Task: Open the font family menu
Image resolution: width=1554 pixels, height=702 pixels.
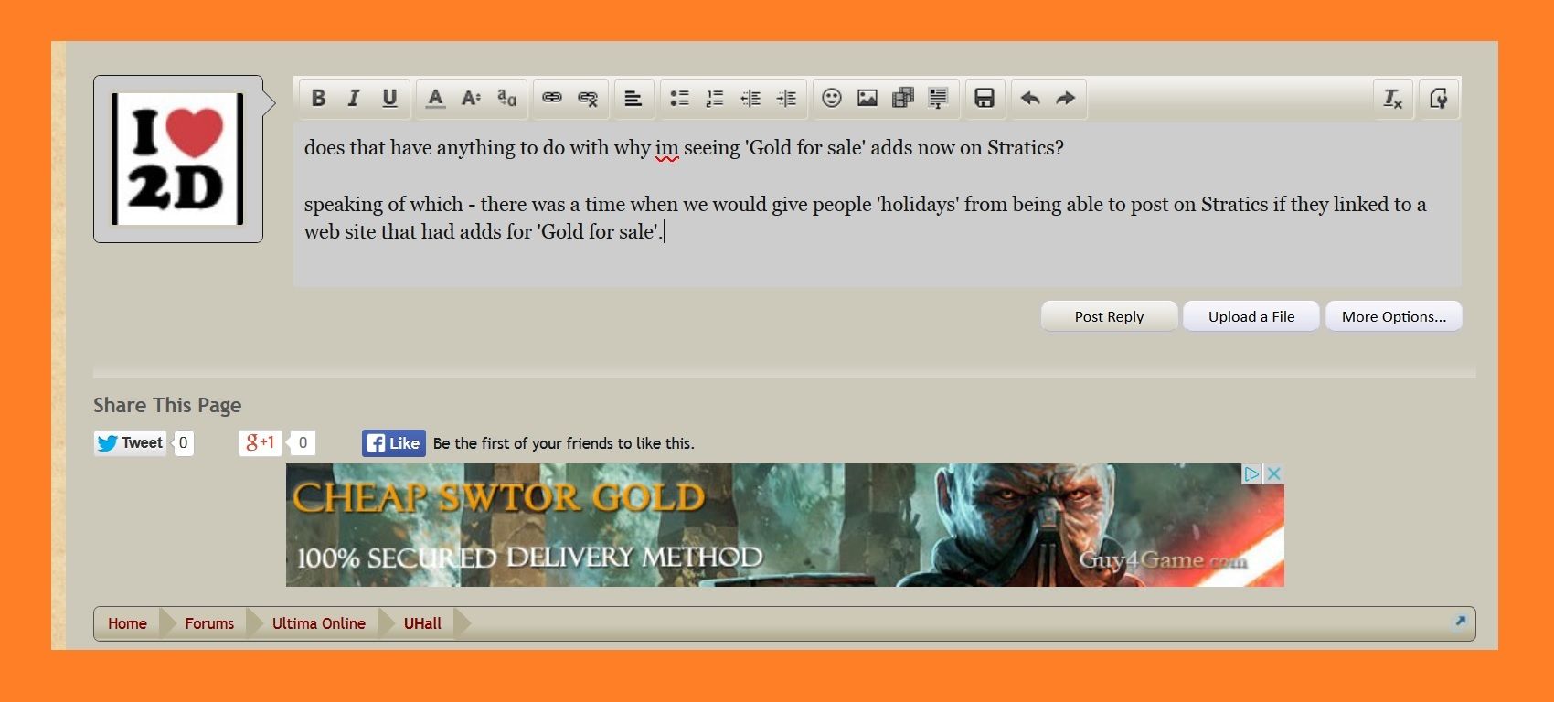Action: pyautogui.click(x=506, y=98)
